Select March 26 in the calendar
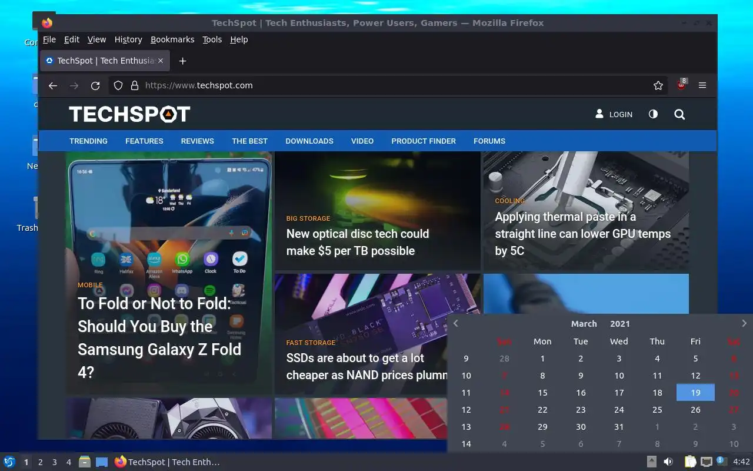Viewport: 753px width, 471px height. click(695, 410)
